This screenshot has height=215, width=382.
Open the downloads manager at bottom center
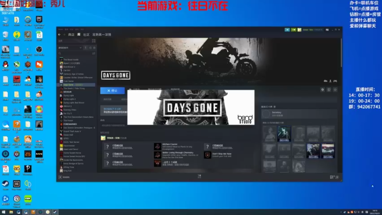pyautogui.click(x=199, y=176)
